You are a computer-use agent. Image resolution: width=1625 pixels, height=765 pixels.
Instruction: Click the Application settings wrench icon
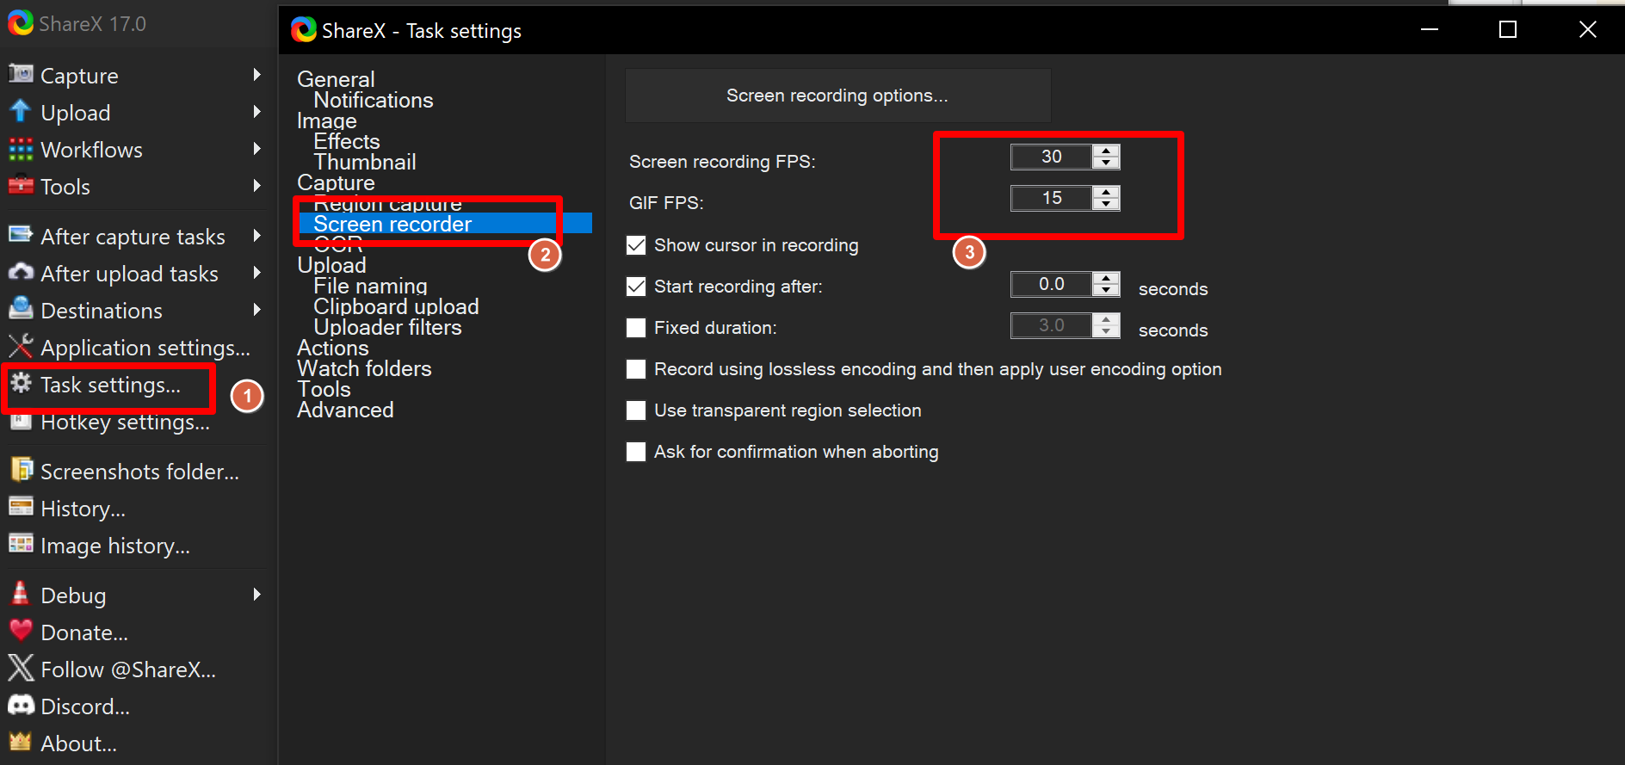click(x=21, y=346)
